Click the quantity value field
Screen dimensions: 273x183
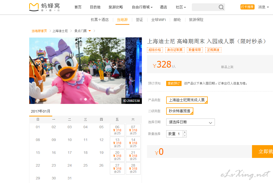pyautogui.click(x=175, y=134)
